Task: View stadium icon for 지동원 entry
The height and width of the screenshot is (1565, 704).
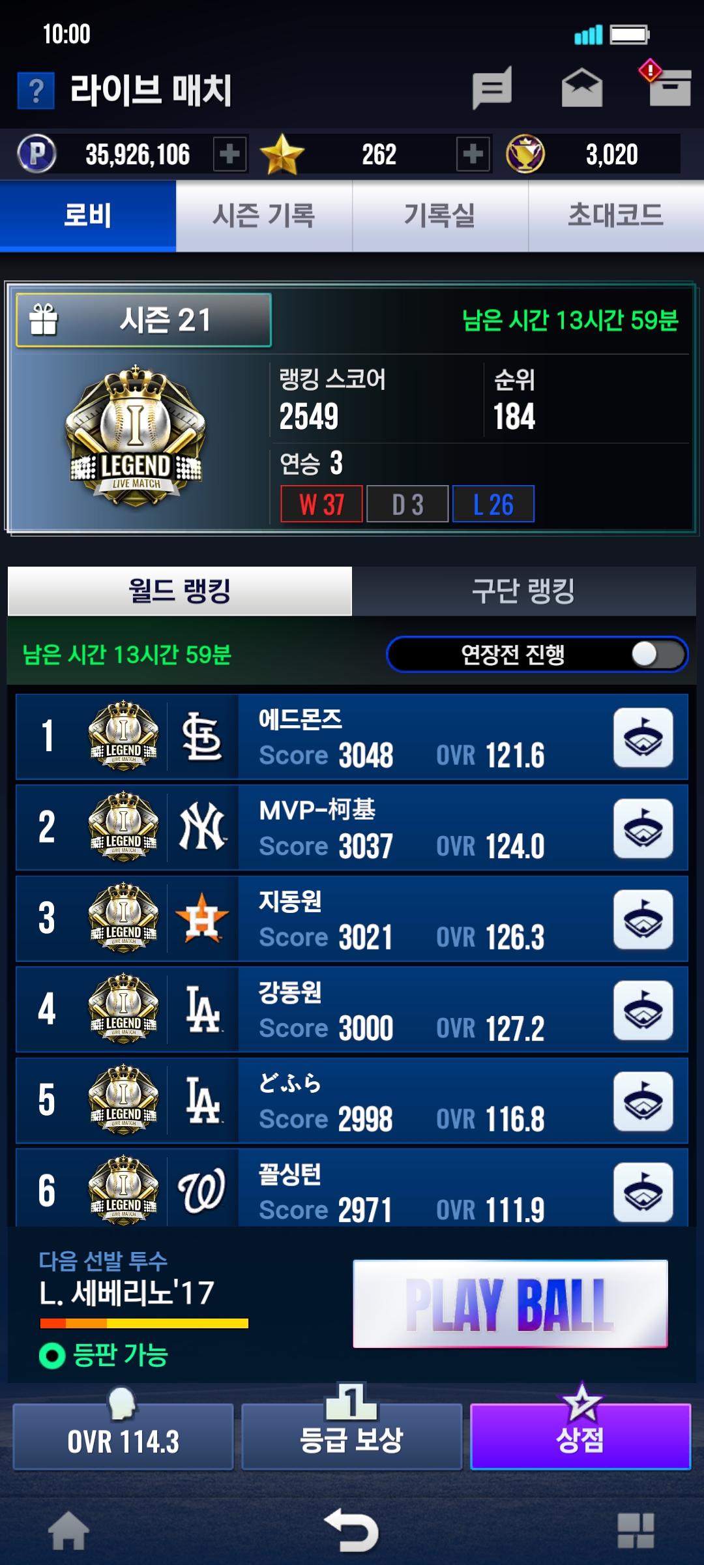Action: coord(643,919)
